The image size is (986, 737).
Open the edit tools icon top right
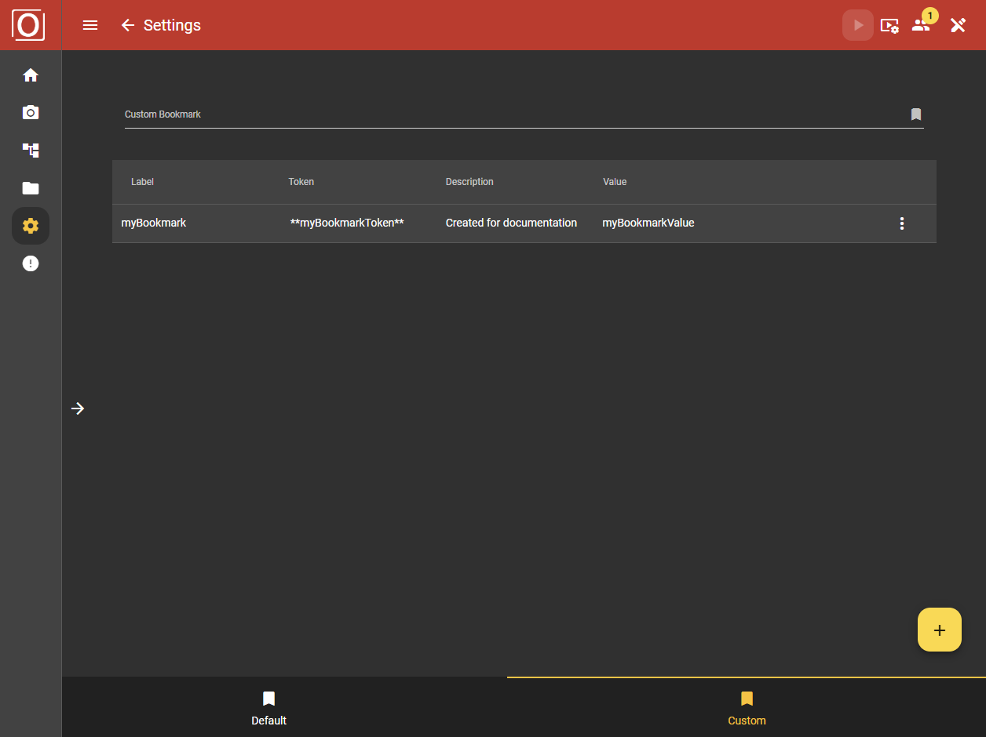pyautogui.click(x=958, y=25)
